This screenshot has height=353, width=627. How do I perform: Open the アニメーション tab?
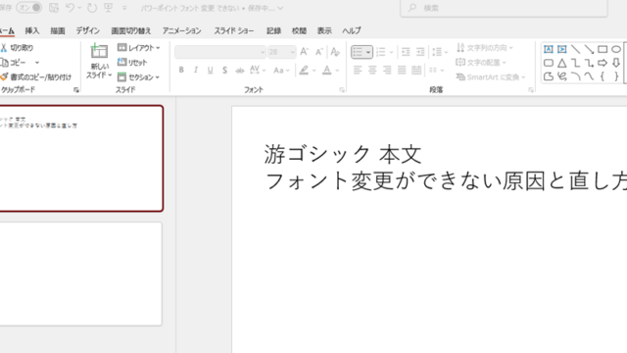[181, 30]
